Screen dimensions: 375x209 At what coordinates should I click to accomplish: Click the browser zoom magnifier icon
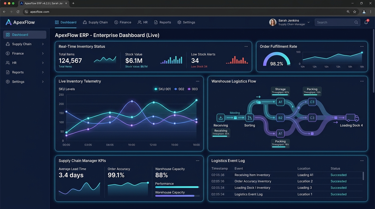(348, 12)
